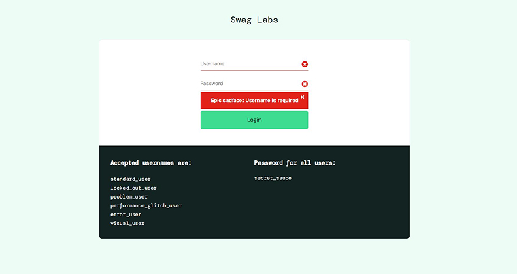Click the error_user username text
The width and height of the screenshot is (517, 274).
point(126,214)
